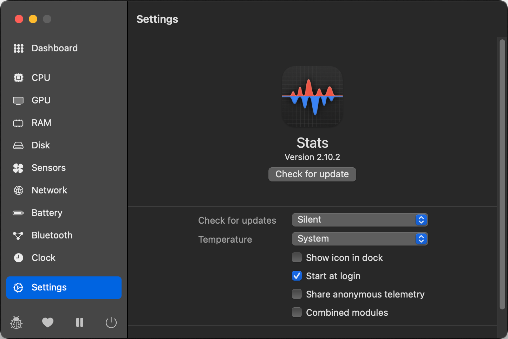Select Network in the sidebar
This screenshot has width=508, height=339.
click(50, 190)
